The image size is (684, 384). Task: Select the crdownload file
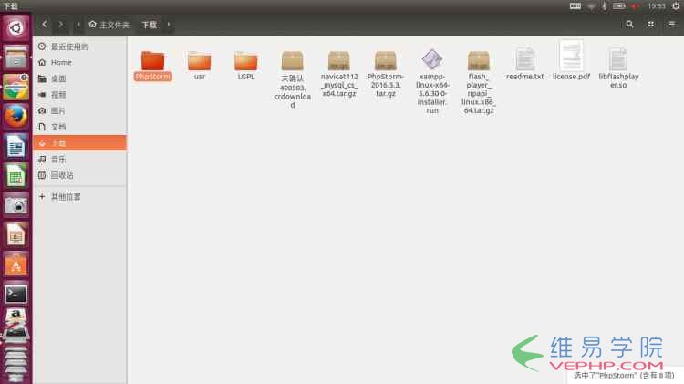coord(292,79)
